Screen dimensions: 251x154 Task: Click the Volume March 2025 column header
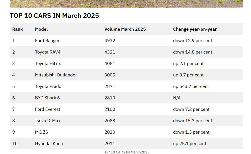coord(125,29)
